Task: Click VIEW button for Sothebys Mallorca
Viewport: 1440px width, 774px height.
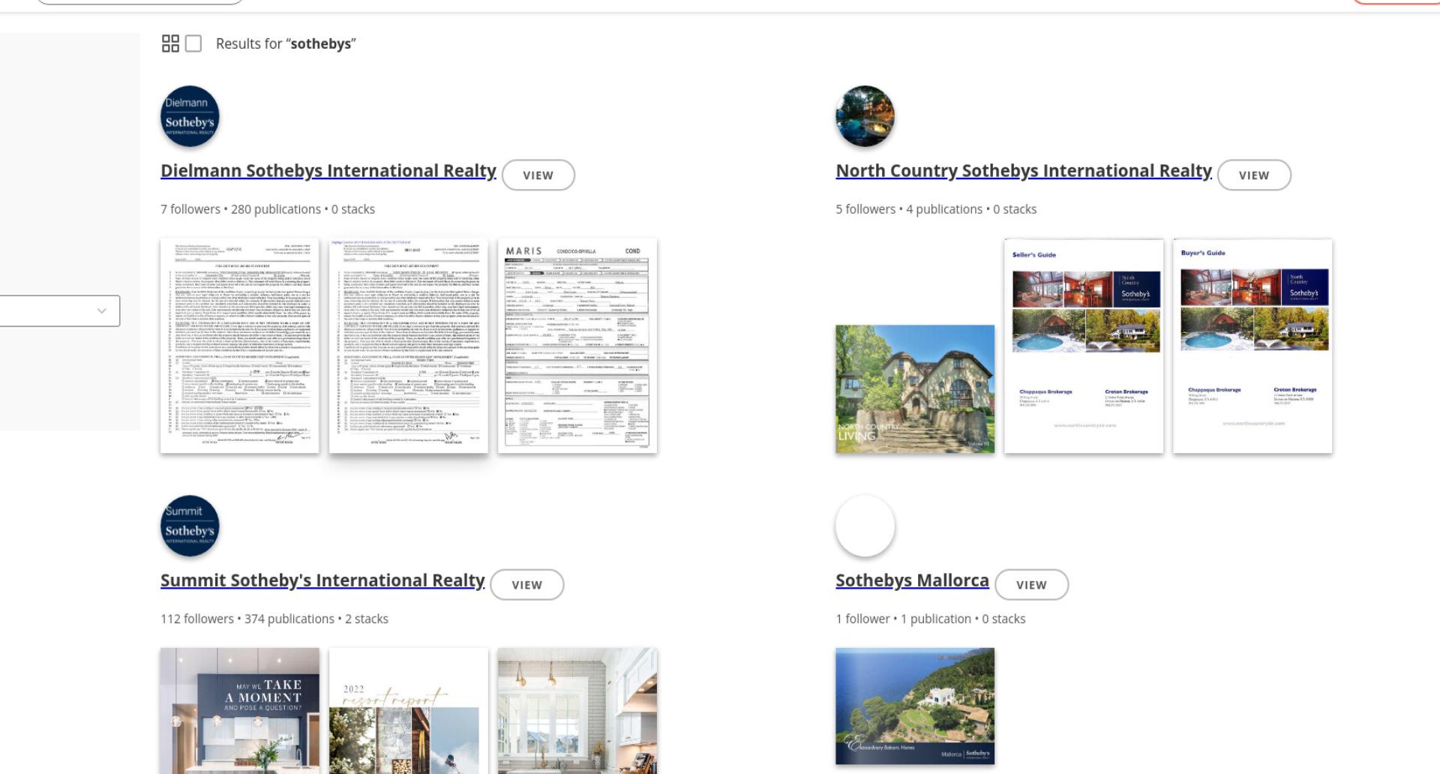Action: (x=1031, y=584)
